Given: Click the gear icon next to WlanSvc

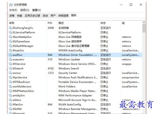Looking at the screenshot, I should 10,104.
